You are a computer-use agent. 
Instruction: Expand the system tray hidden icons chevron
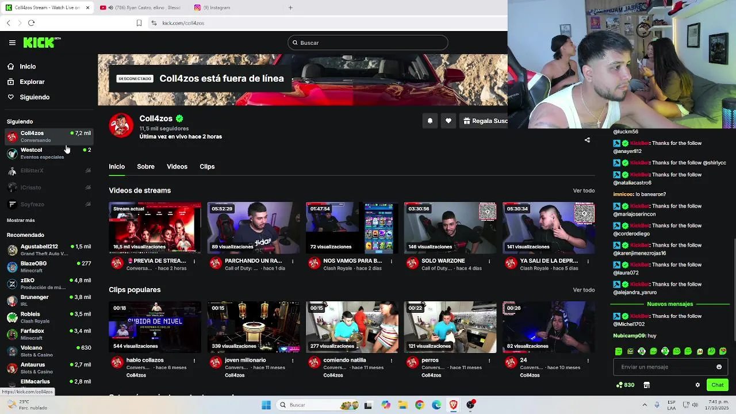(645, 405)
